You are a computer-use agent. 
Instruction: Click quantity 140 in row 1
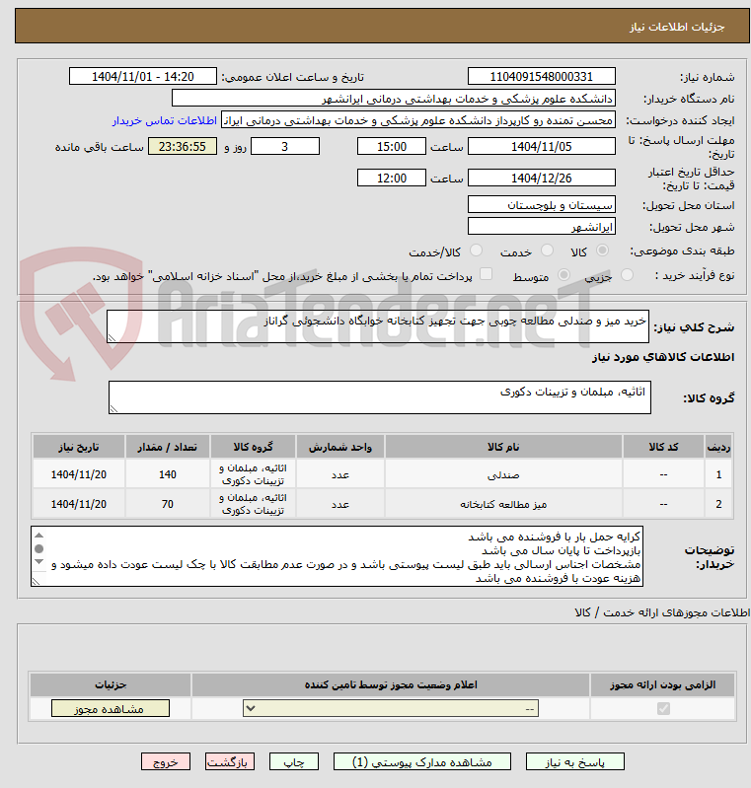click(168, 474)
